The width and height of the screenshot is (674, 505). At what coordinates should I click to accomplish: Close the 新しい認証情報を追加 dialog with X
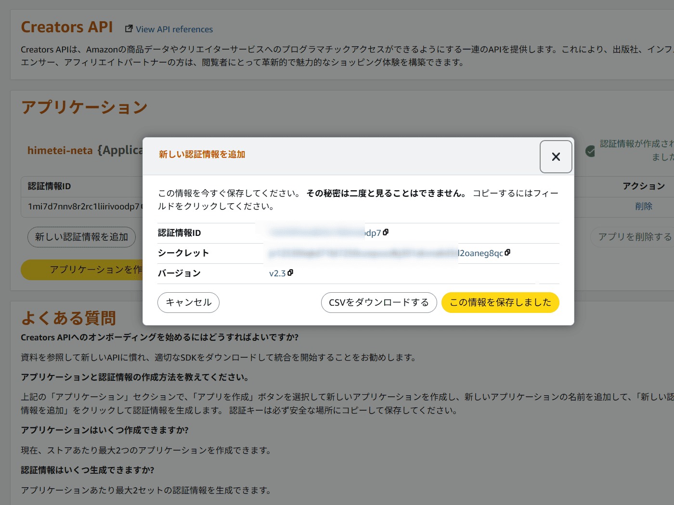tap(556, 156)
